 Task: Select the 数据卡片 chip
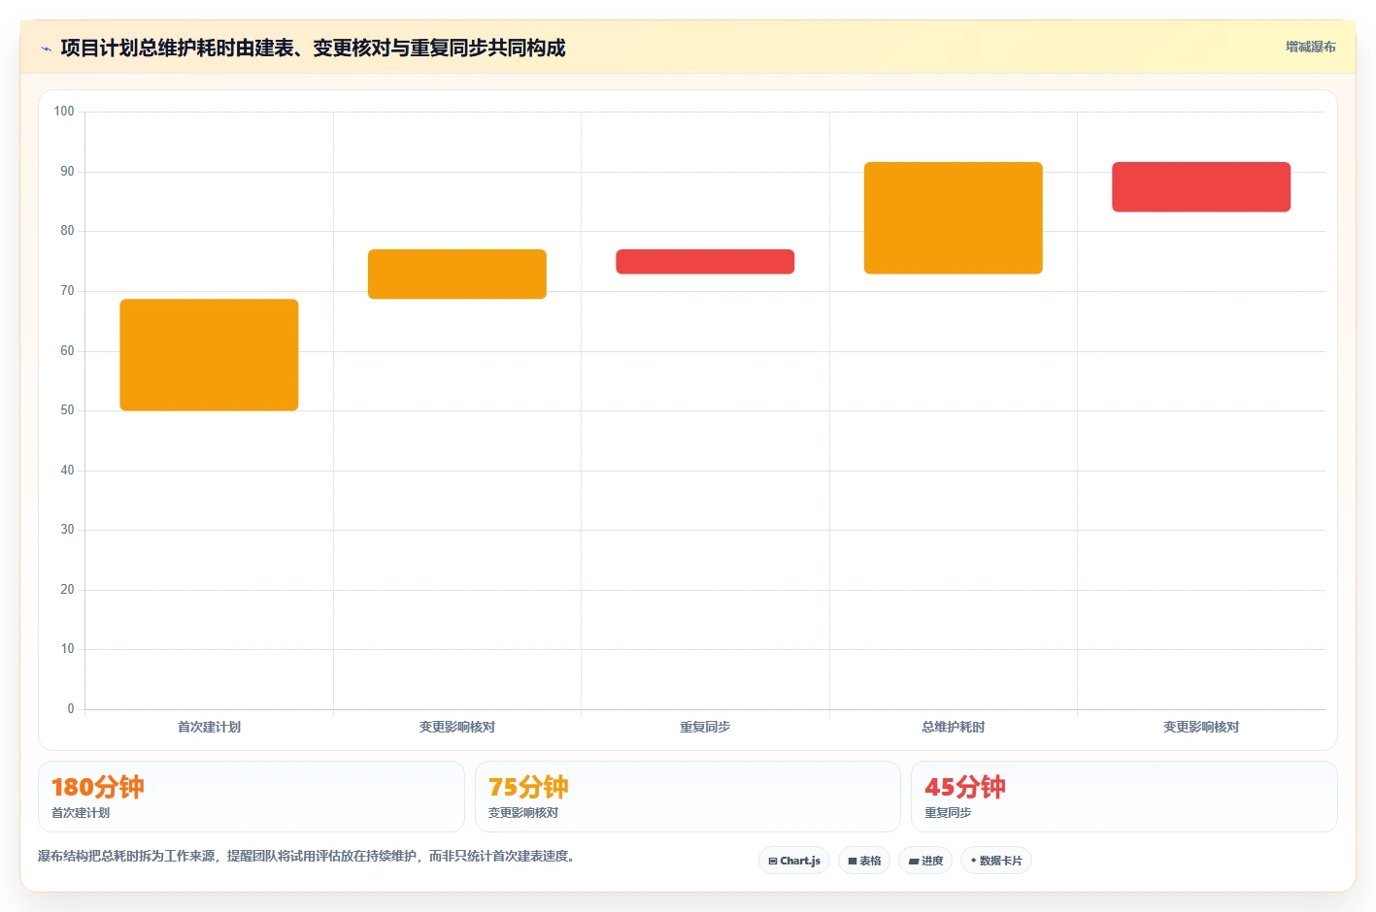[996, 861]
